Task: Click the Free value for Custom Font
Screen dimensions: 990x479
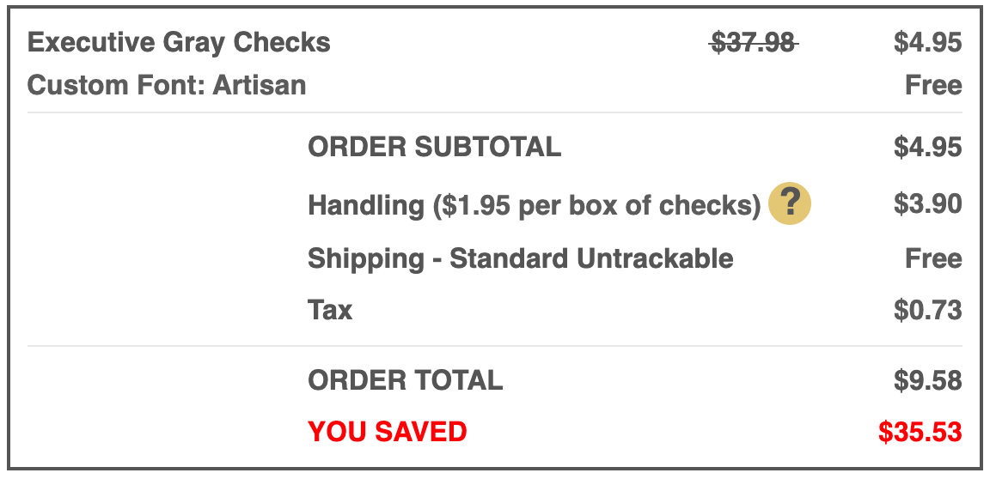Action: click(x=934, y=85)
